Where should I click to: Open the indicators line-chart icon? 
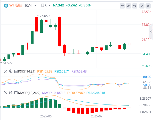click(122, 6)
